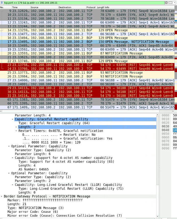
Task: Collapse Restart Timers: 0x4078 node
Action: (x=16, y=131)
